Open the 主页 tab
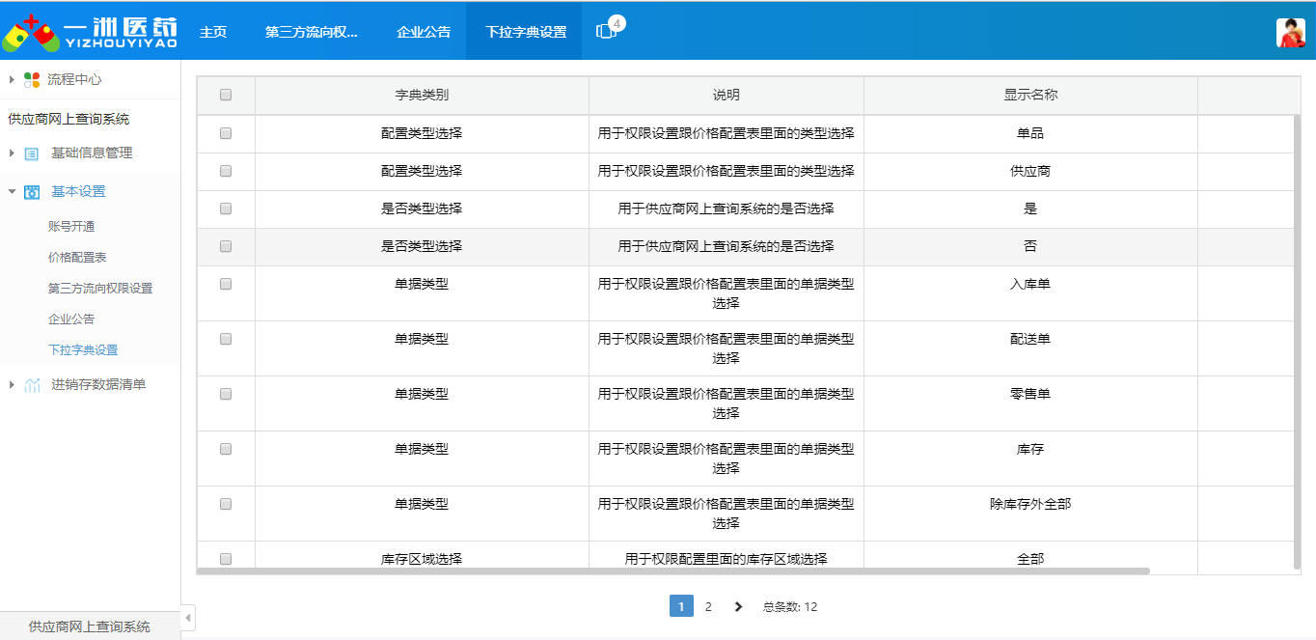This screenshot has width=1316, height=640. pos(212,30)
